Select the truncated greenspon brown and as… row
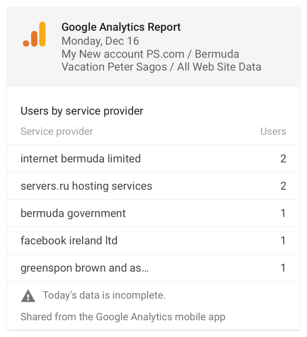 click(153, 268)
